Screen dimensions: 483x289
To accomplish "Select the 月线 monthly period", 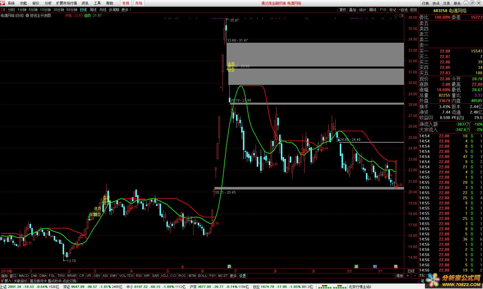I will (103, 10).
